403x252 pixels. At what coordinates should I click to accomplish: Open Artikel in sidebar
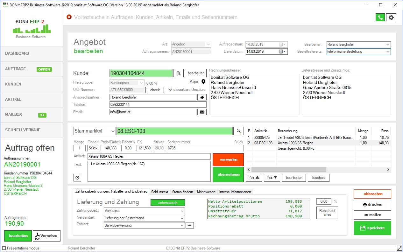[32, 99]
